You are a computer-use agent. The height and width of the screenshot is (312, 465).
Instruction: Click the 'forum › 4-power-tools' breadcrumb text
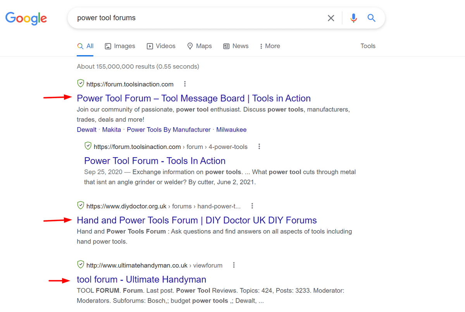(217, 147)
